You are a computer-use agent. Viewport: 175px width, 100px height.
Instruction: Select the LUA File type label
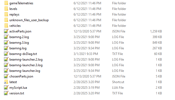click(118, 88)
